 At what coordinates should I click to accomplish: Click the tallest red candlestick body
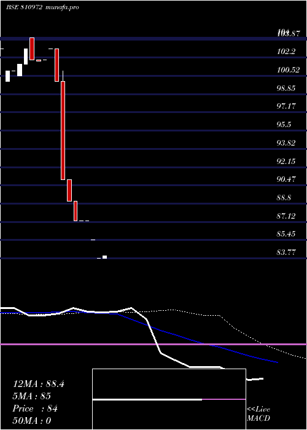pyautogui.click(x=63, y=130)
